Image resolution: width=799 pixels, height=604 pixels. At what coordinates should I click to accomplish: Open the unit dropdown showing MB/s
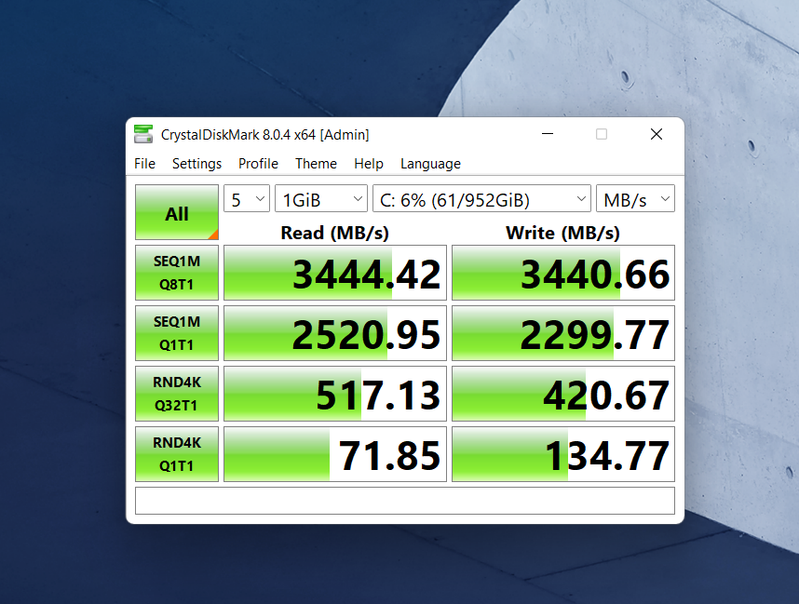(x=635, y=198)
